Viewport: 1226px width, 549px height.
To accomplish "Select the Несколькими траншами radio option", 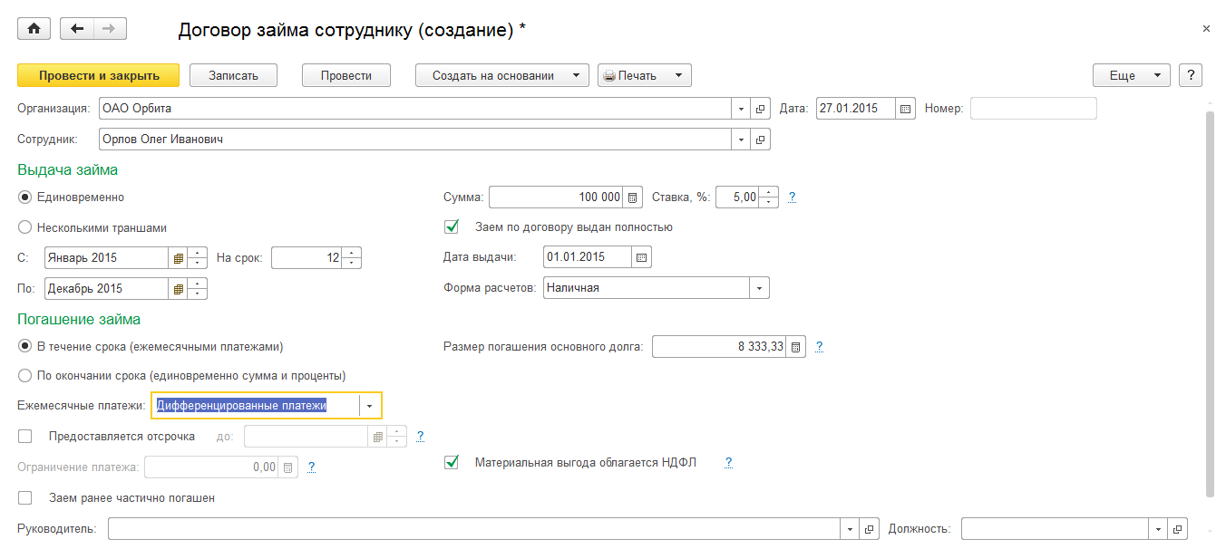I will point(25,228).
